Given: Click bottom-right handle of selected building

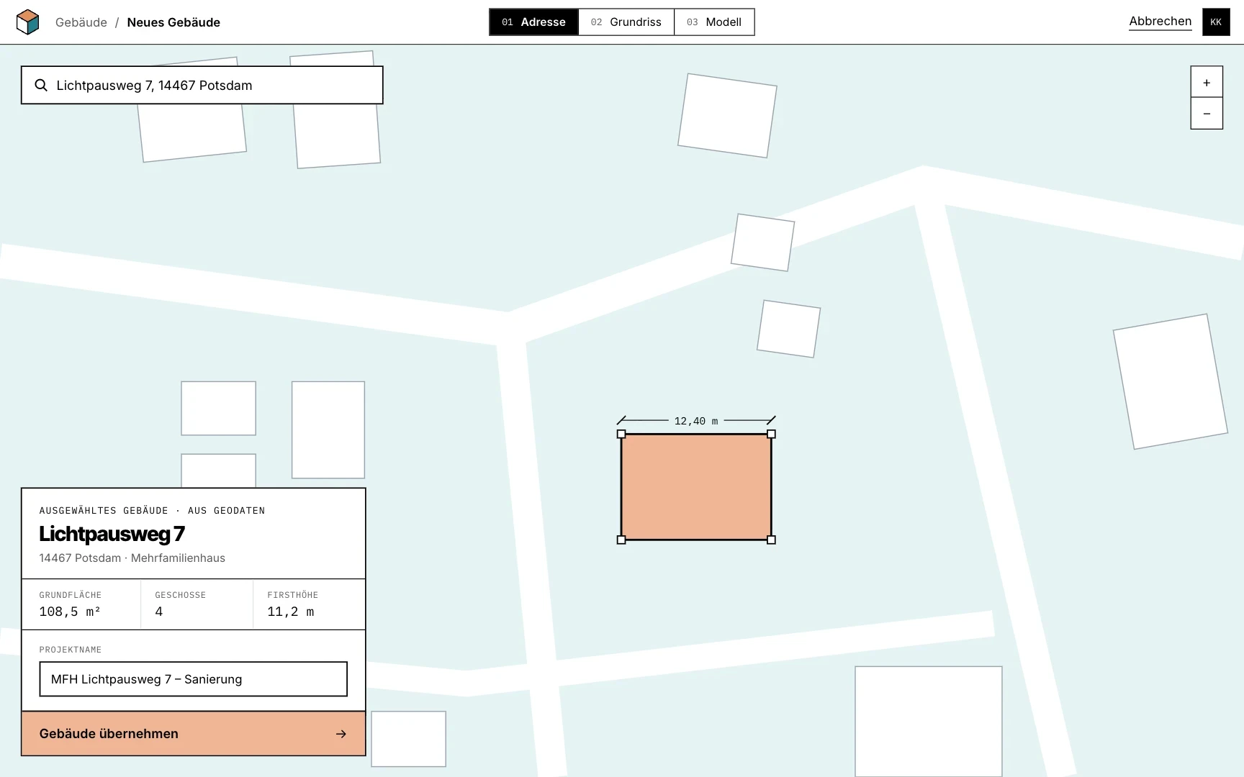Looking at the screenshot, I should pos(771,540).
